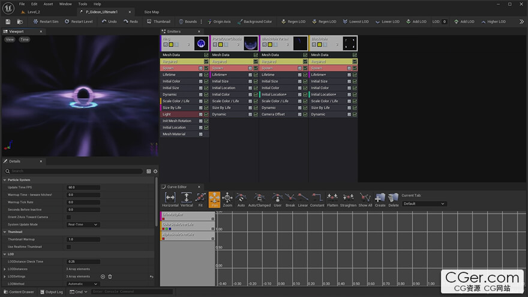Select the Pan tool in Curve Editor
This screenshot has height=297, width=528.
coord(214,199)
